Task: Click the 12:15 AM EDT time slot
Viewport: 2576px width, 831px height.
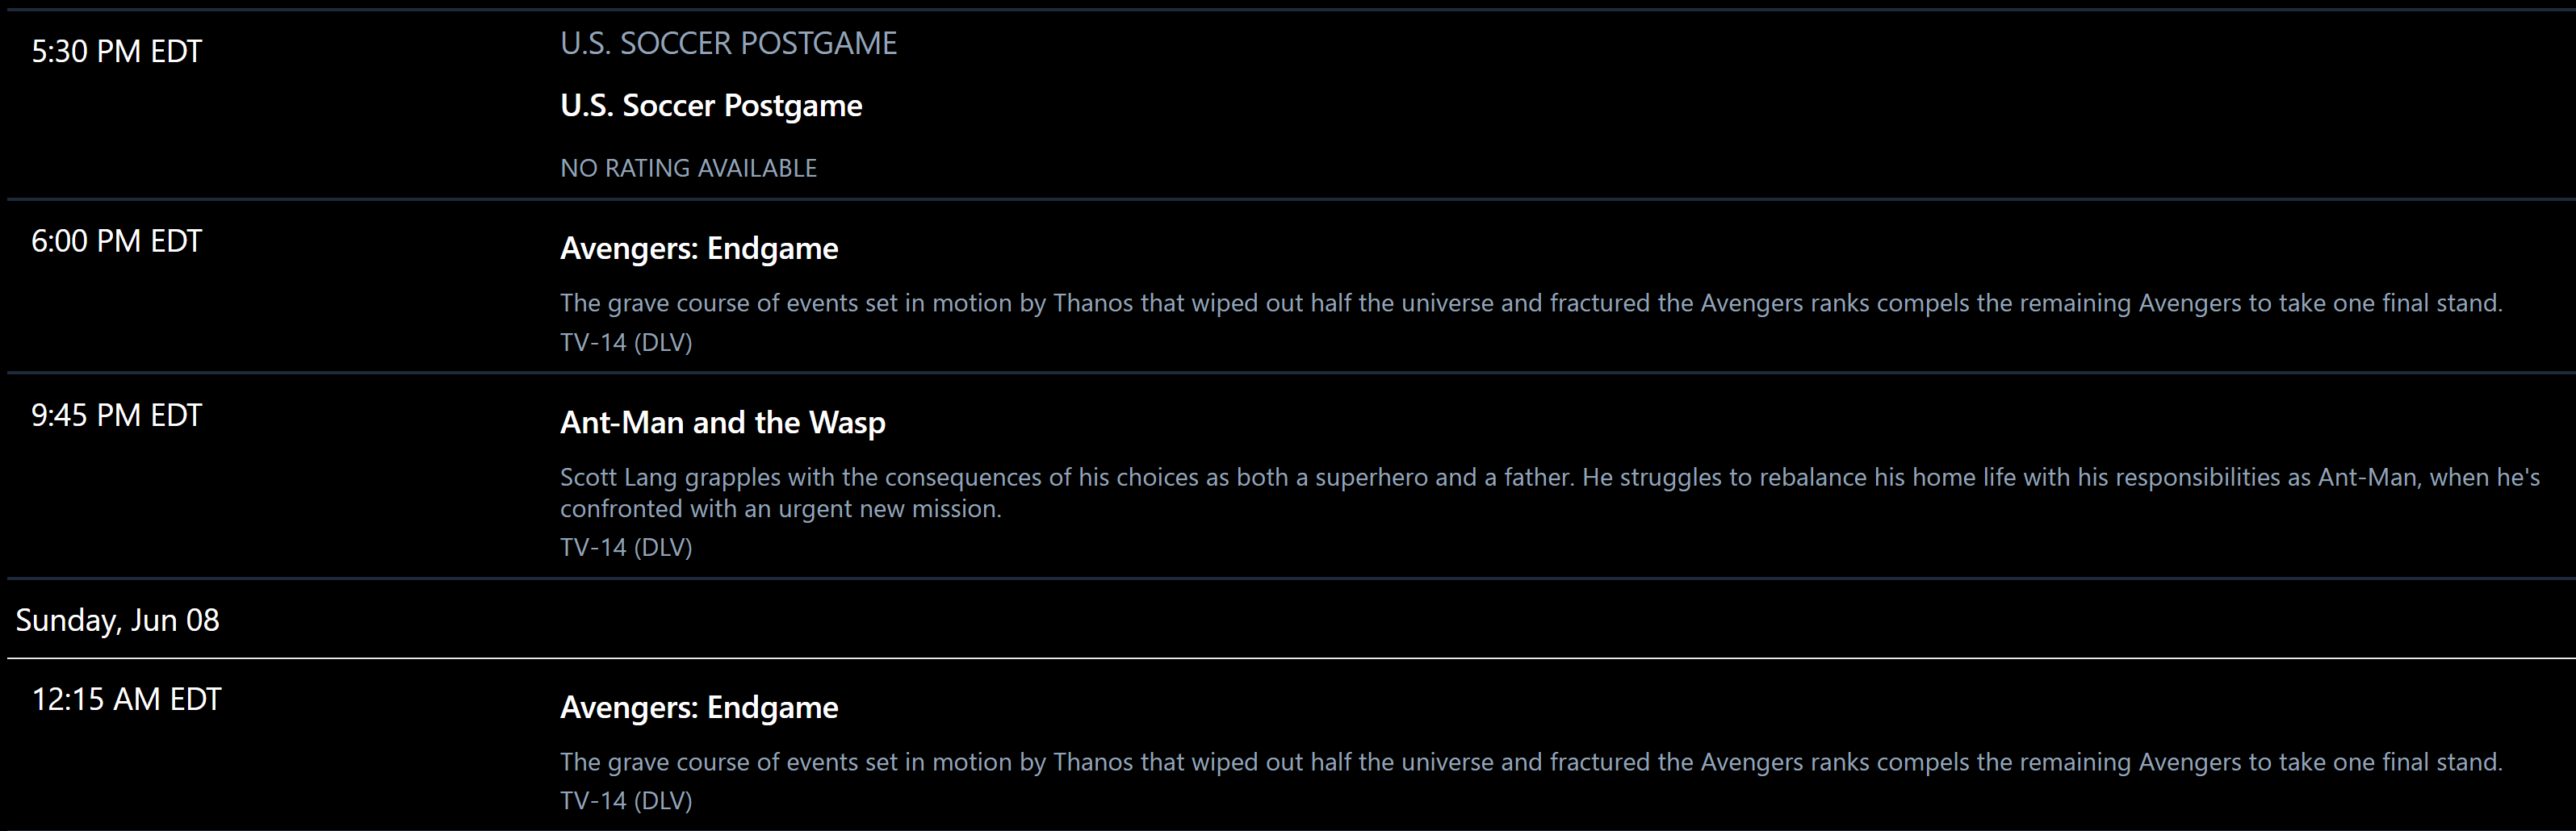Action: pyautogui.click(x=126, y=699)
